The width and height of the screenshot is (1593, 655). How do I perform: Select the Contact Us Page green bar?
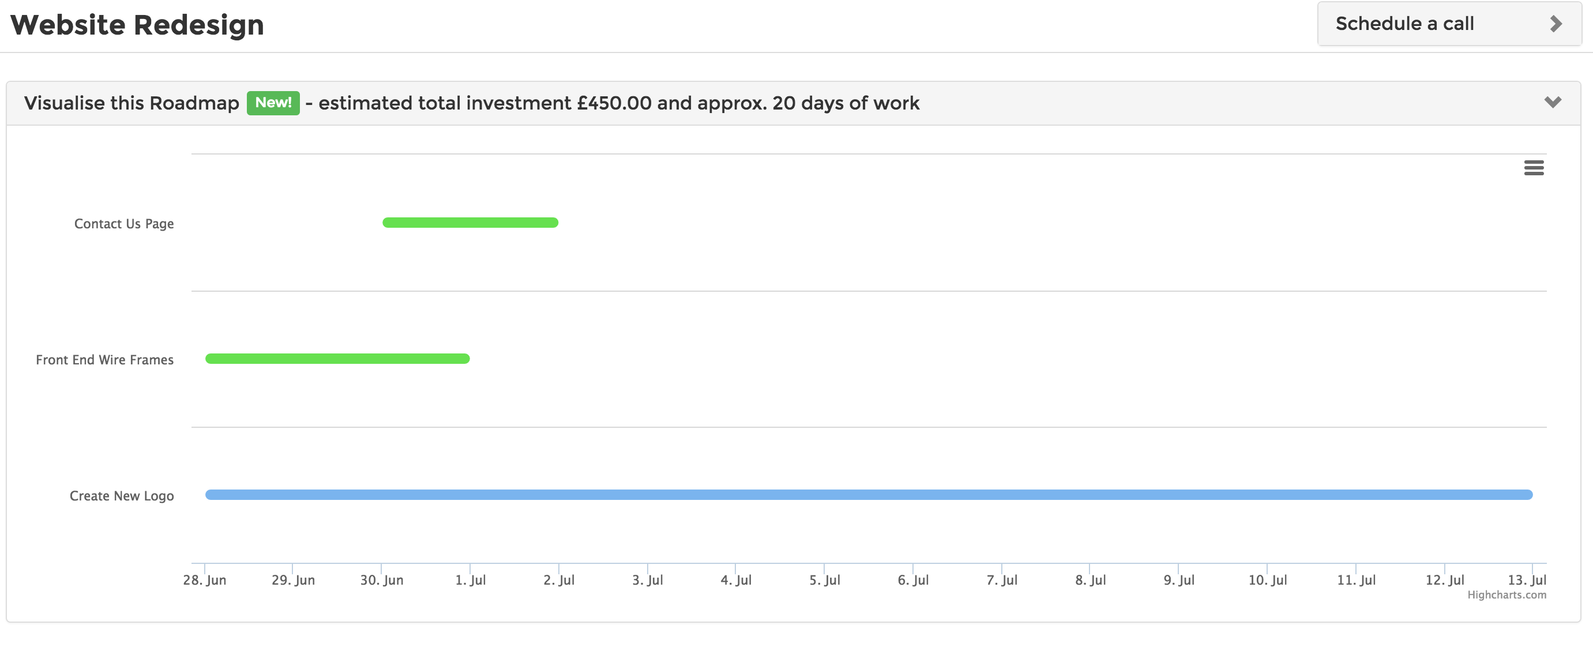470,223
